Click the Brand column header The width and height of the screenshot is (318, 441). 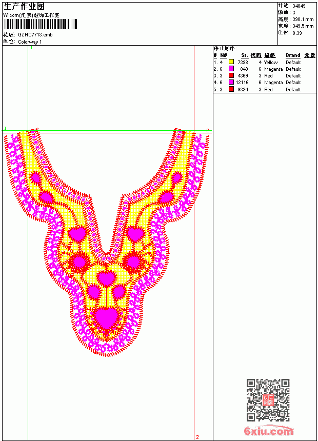point(293,55)
